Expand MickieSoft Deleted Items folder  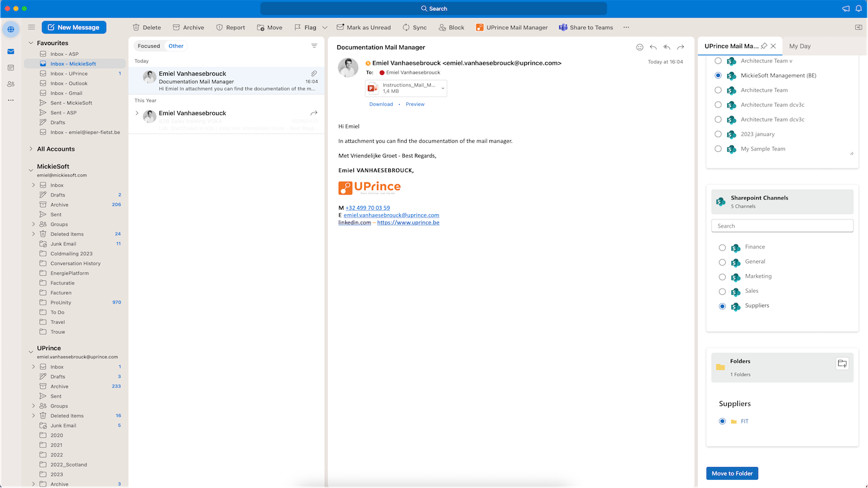(34, 234)
